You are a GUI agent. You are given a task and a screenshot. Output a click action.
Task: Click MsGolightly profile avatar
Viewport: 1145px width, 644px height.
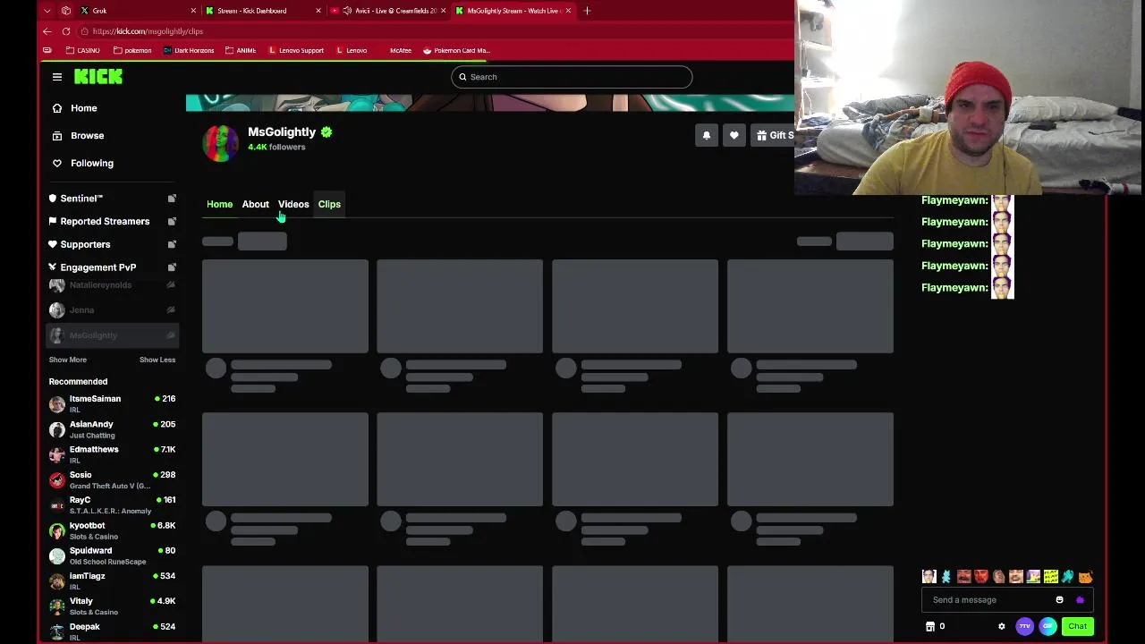click(x=220, y=143)
